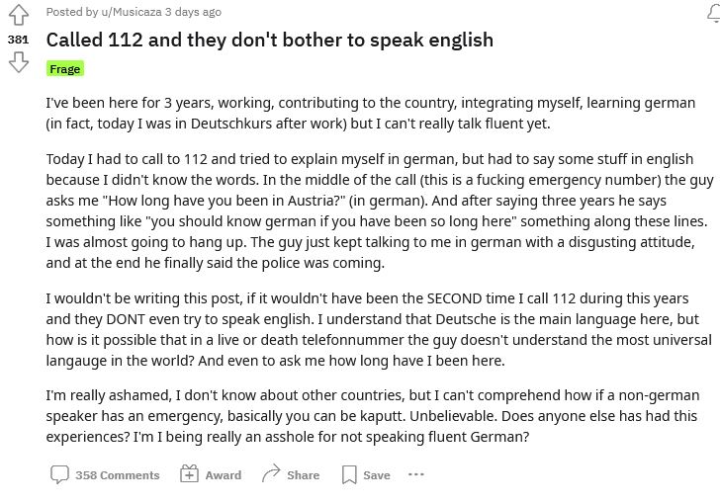720x504 pixels.
Task: Open the three-dot more options menu
Action: pyautogui.click(x=416, y=474)
